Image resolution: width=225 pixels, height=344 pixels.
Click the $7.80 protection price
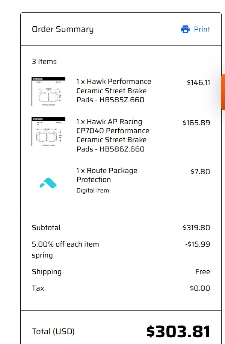pyautogui.click(x=200, y=171)
